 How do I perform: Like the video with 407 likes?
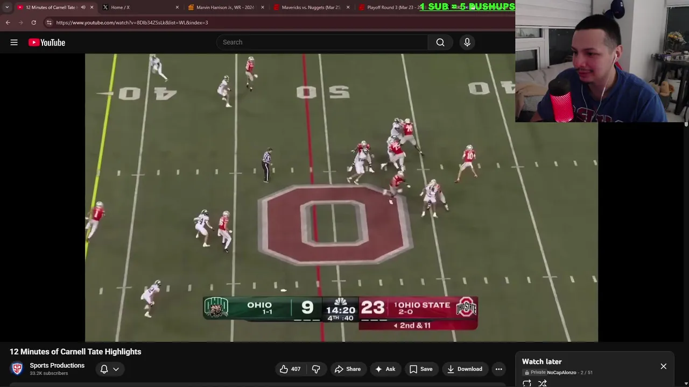coord(290,369)
